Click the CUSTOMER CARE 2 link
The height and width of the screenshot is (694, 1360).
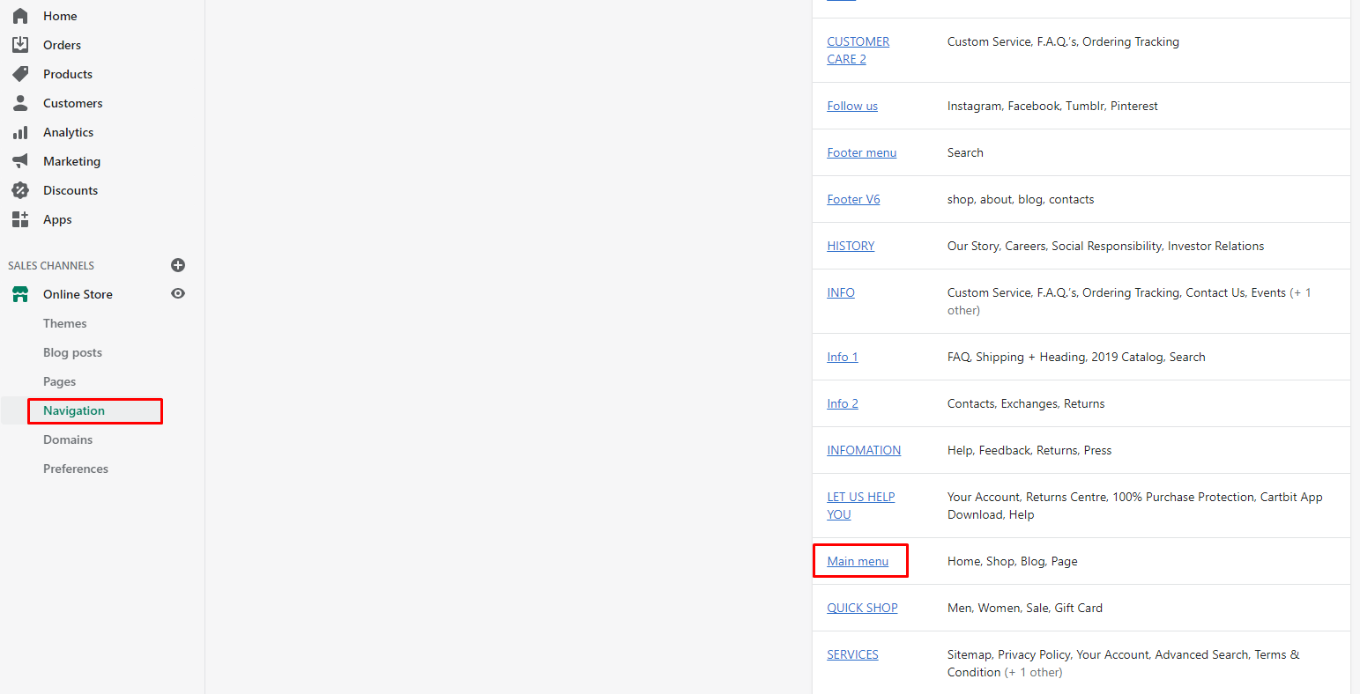tap(858, 50)
